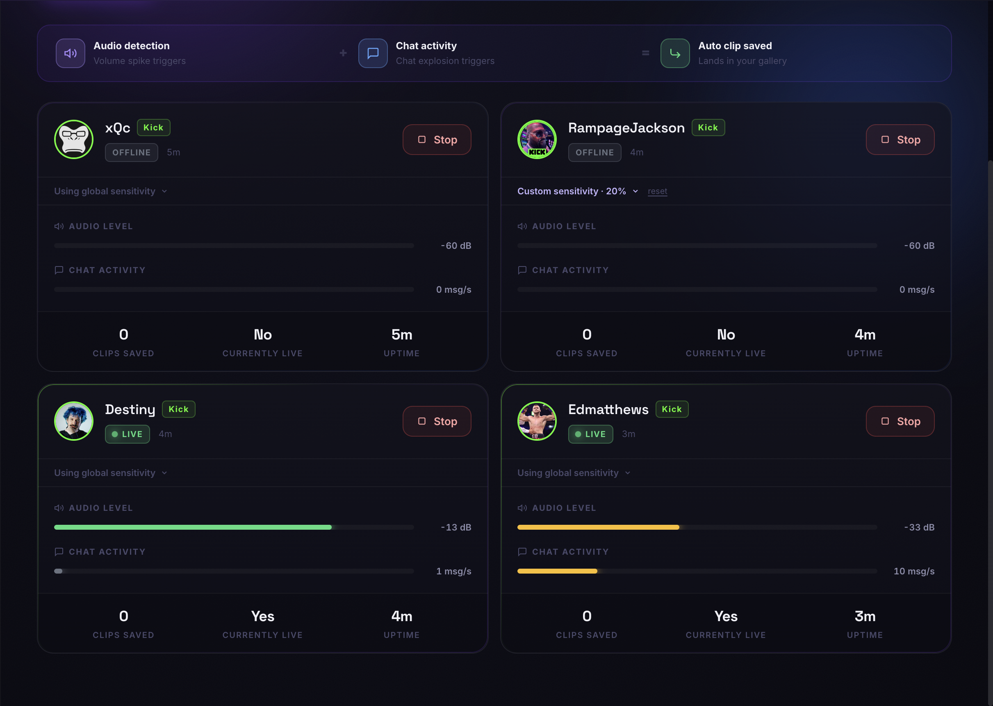Click the LIVE badge on Destiny's card
This screenshot has height=706, width=993.
pos(128,434)
